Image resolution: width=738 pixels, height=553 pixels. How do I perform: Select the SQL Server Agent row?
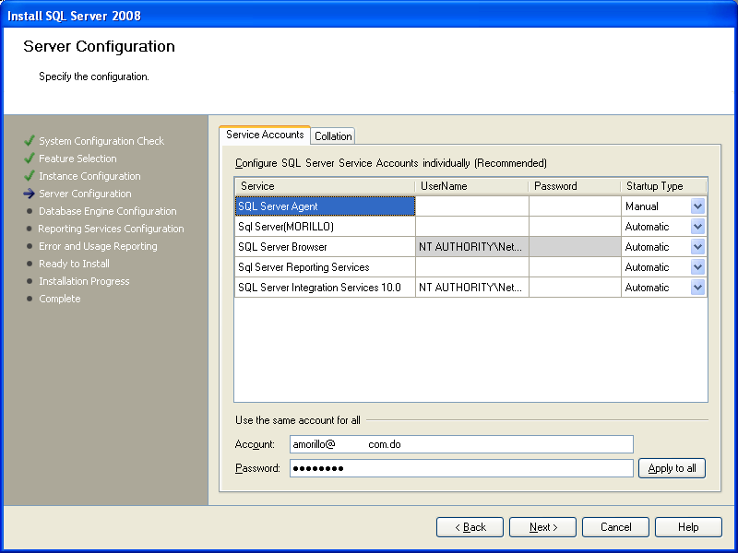[325, 206]
